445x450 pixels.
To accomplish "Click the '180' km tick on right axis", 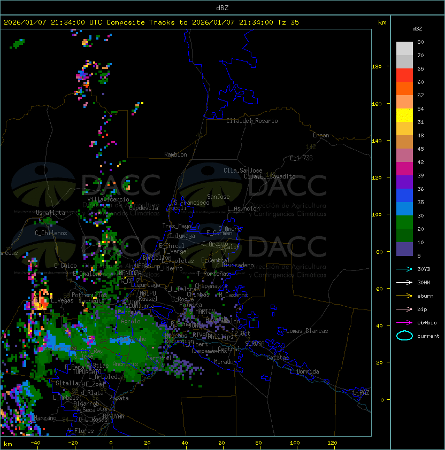I will click(377, 67).
